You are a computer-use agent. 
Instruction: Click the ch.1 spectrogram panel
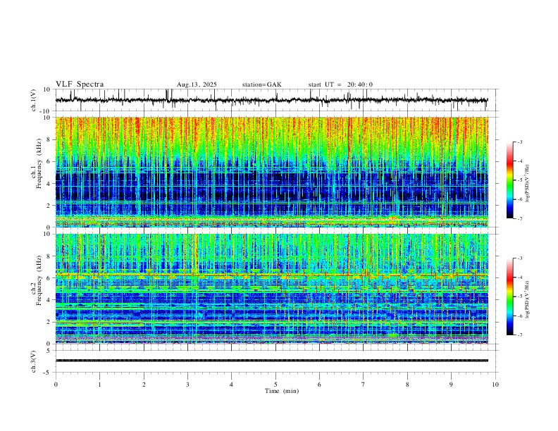[271, 172]
